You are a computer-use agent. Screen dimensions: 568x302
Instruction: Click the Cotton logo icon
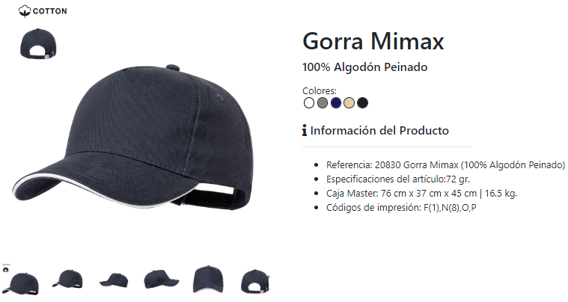pyautogui.click(x=25, y=11)
